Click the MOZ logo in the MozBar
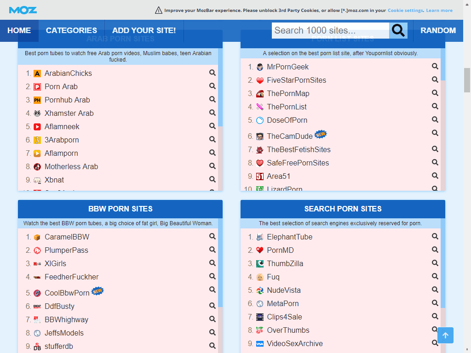The height and width of the screenshot is (353, 471). (x=23, y=10)
